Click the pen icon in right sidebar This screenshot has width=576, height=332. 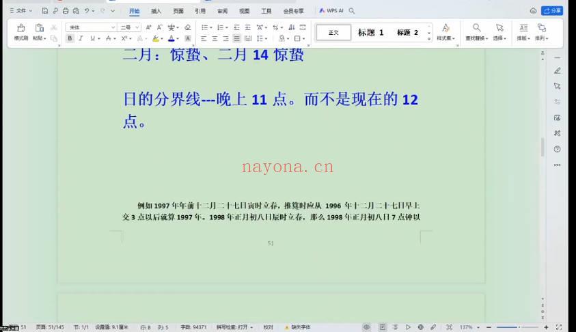[558, 70]
